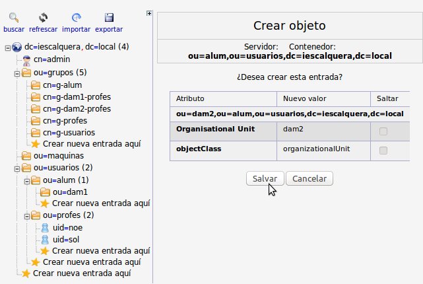The image size is (423, 284).
Task: Tick Saltar checkbox for objectClass row
Action: pyautogui.click(x=383, y=151)
